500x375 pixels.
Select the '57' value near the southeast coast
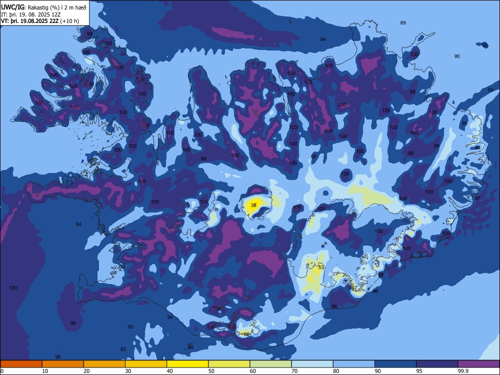pos(354,288)
